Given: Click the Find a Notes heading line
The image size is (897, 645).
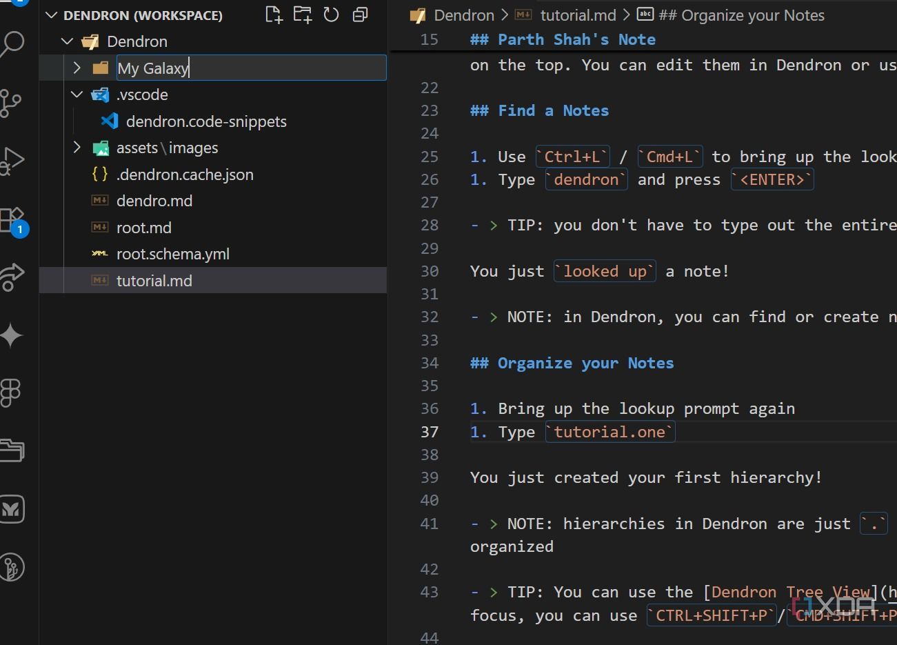Looking at the screenshot, I should pos(540,110).
